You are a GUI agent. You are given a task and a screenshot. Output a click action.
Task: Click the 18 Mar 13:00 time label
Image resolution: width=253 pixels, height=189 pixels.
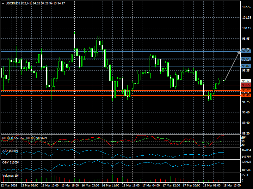(x=232, y=186)
